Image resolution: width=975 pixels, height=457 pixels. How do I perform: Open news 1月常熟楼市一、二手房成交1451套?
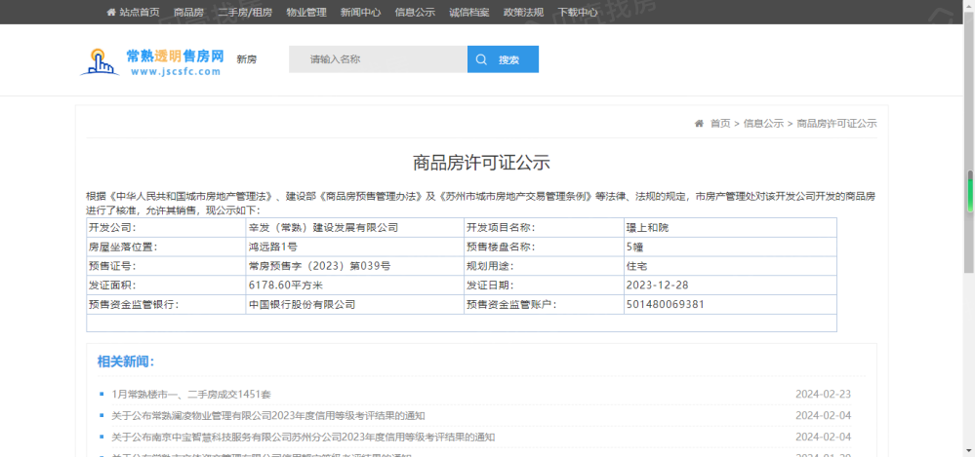pos(191,395)
